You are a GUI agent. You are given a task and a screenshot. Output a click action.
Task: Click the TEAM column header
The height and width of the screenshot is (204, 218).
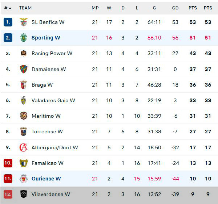pos(25,8)
